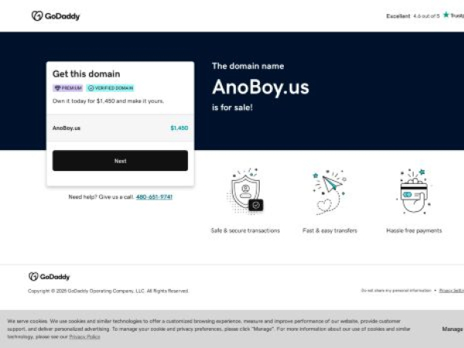Click the $1,450 price text

179,128
